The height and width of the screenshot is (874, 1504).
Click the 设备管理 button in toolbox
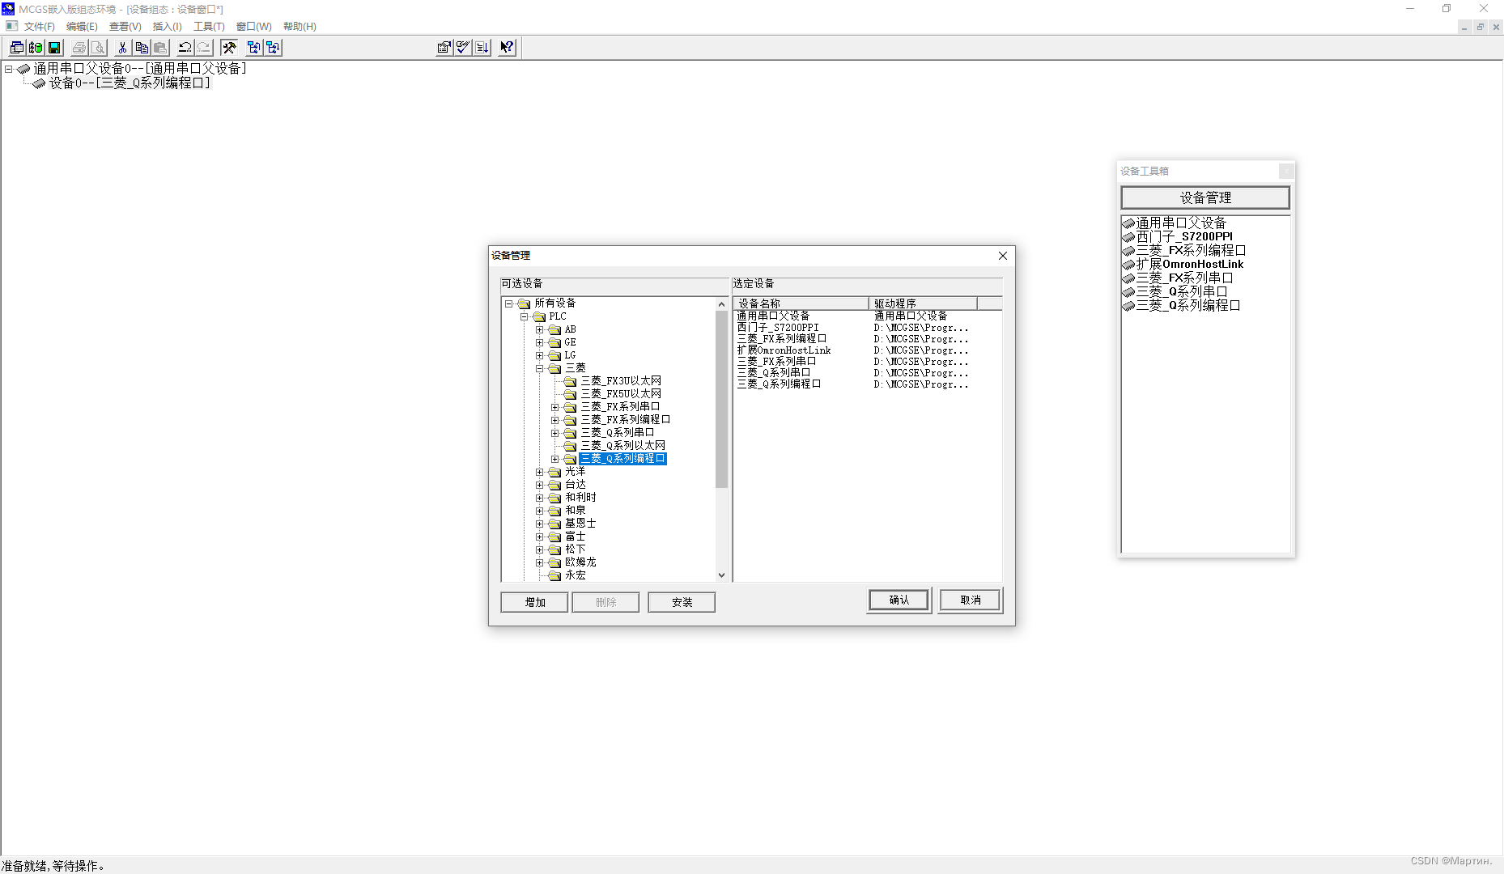coord(1205,197)
